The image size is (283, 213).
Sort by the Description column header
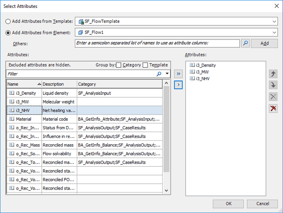tap(60, 84)
